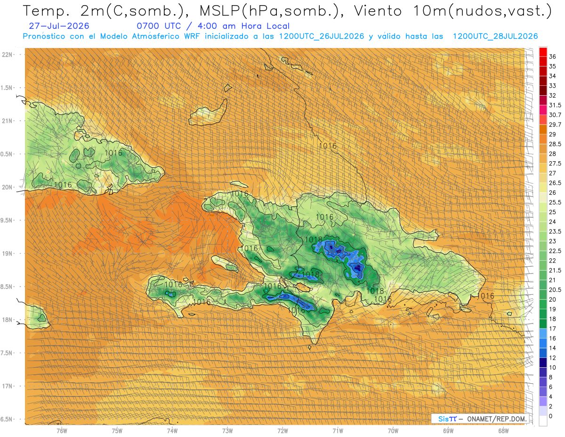The width and height of the screenshot is (565, 437).
Task: Click the legend color between 35 and 36
Action: tap(543, 61)
